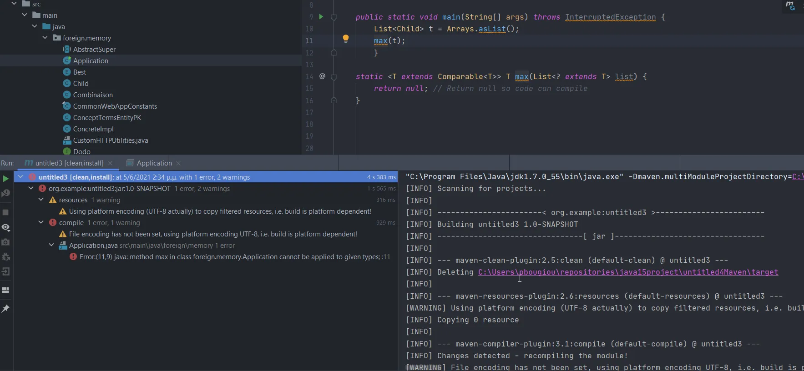Screen dimensions: 804x371
Task: Toggle code fold marker on main method line
Action: pos(334,17)
